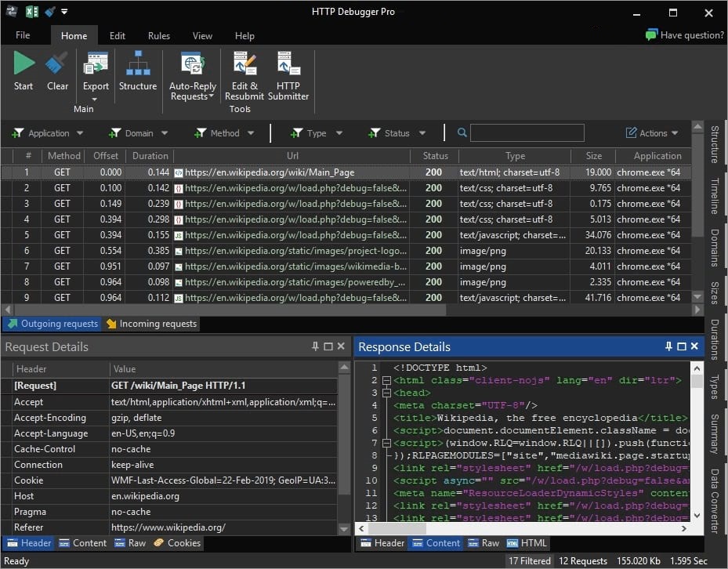Open the Export tool icon
The height and width of the screenshot is (569, 728).
click(x=96, y=63)
